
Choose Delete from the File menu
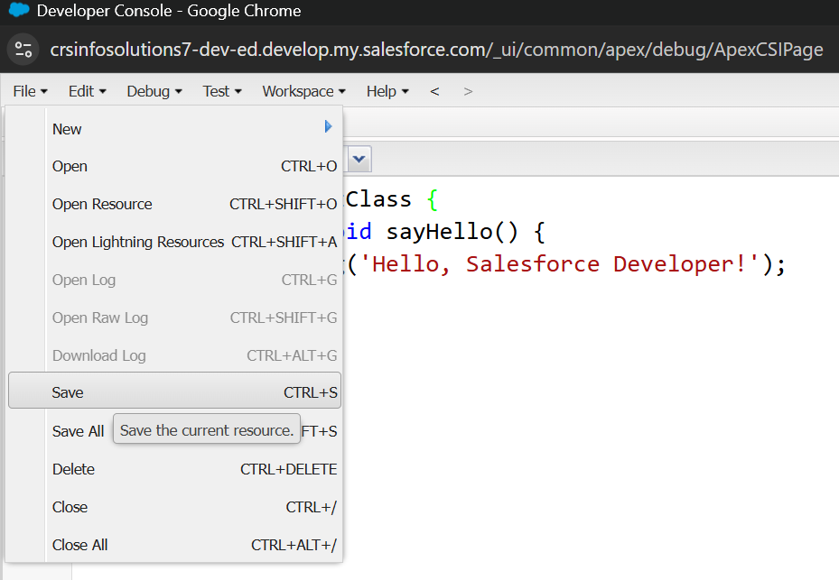[73, 469]
